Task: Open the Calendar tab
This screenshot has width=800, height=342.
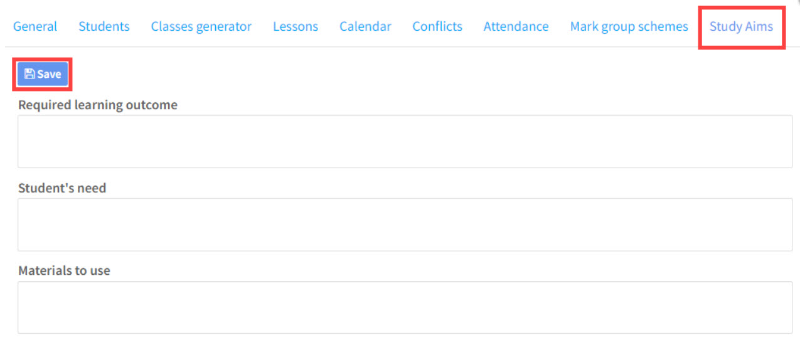Action: click(x=365, y=26)
